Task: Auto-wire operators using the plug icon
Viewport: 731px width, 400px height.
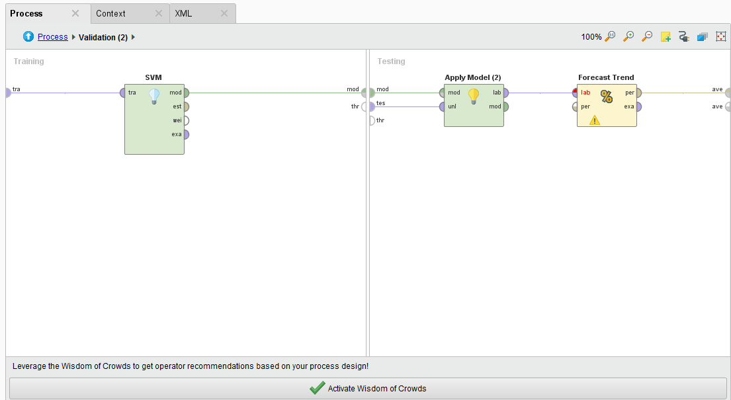Action: click(683, 36)
